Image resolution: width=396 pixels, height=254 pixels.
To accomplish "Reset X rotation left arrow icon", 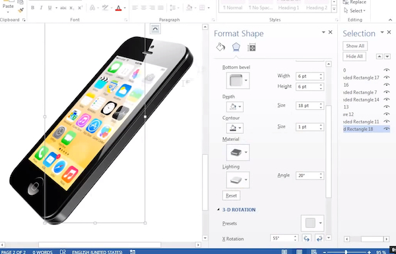I will [306, 238].
